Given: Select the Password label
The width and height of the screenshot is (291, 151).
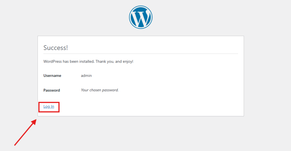Looking at the screenshot, I should [51, 90].
